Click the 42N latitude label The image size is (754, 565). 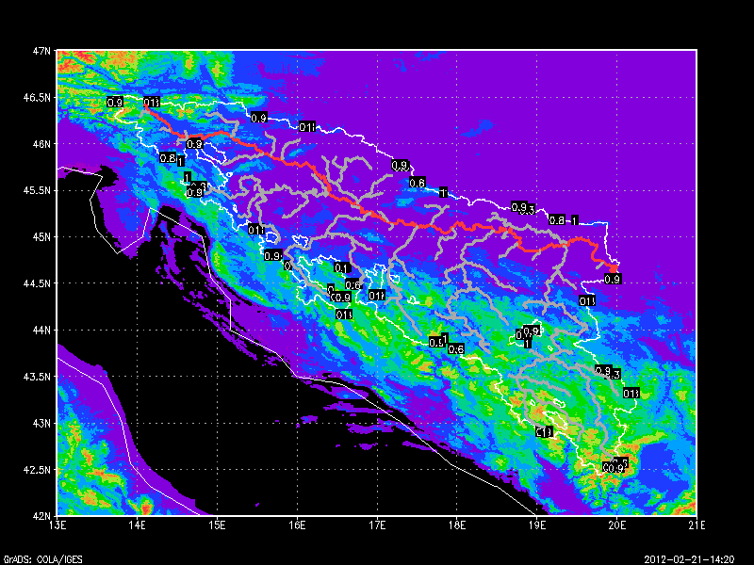(41, 516)
